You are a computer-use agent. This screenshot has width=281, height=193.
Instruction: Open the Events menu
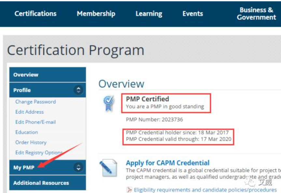point(193,14)
